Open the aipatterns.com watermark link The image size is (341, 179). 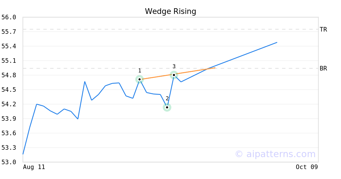(275, 154)
